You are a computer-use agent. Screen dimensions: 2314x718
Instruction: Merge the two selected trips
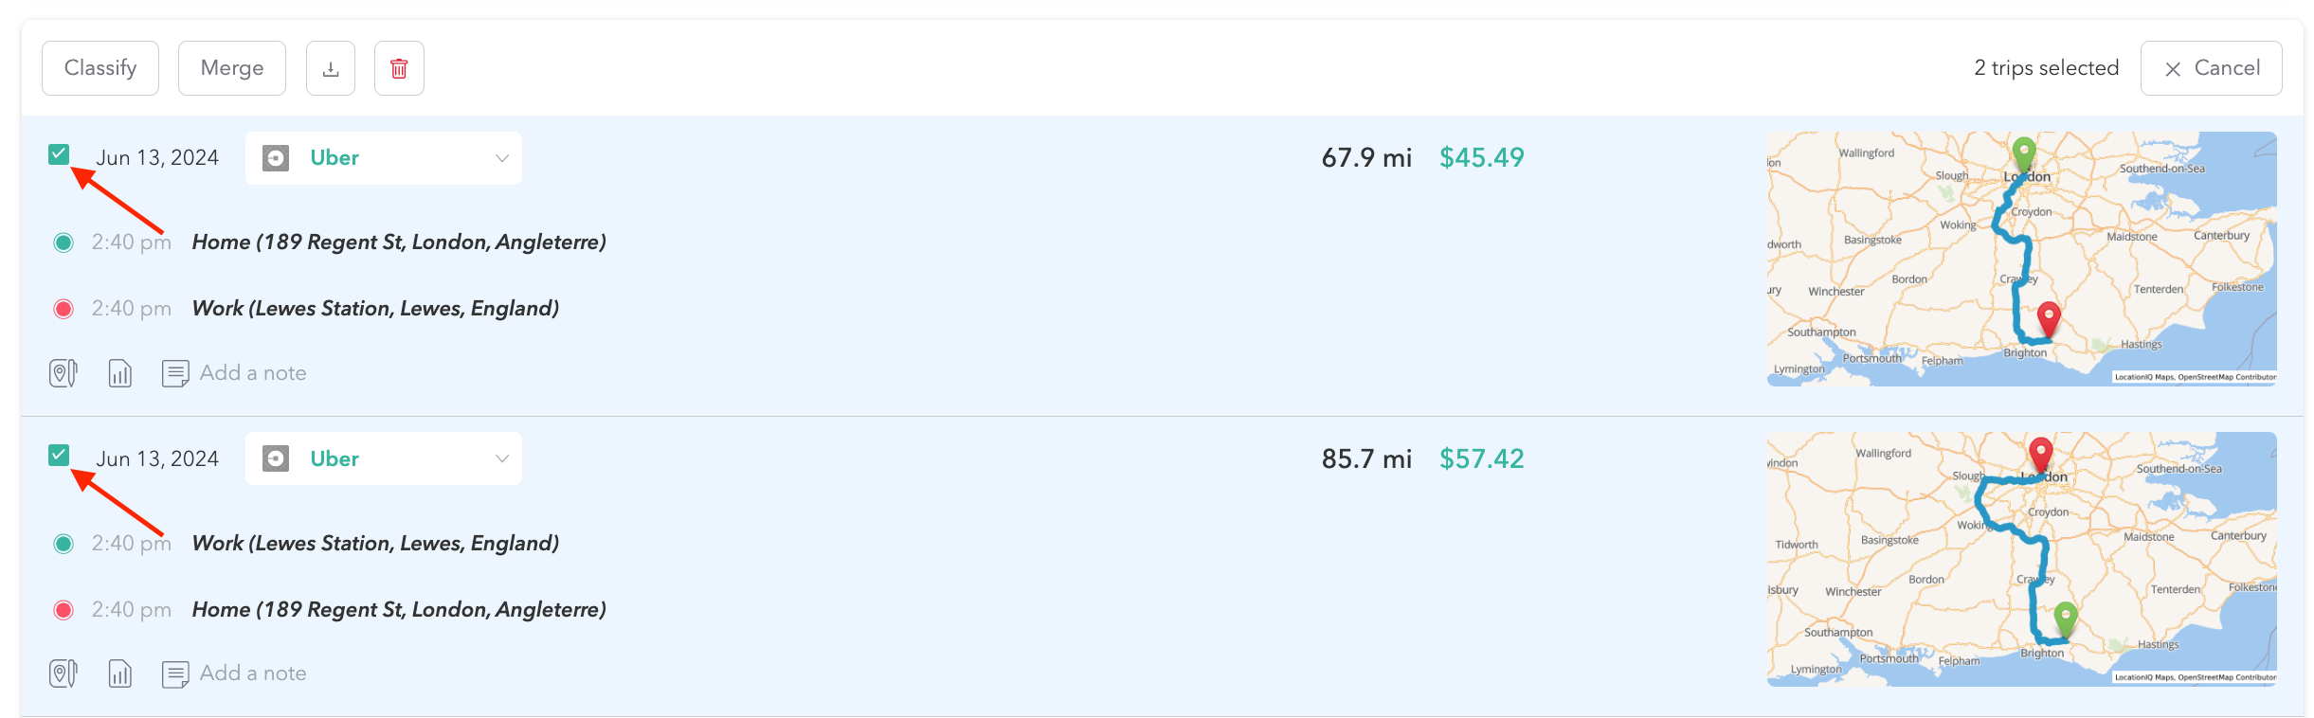click(231, 67)
